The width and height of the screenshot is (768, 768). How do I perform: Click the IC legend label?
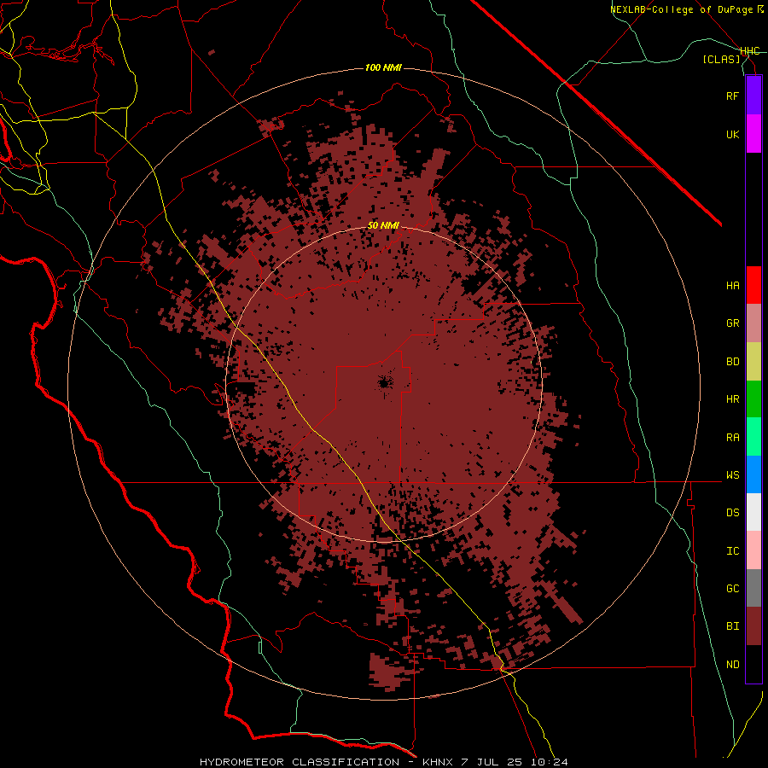pos(732,551)
